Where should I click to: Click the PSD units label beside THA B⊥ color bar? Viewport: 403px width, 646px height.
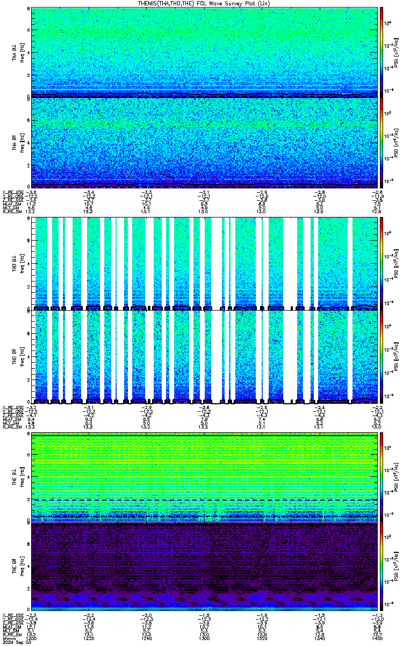[395, 52]
